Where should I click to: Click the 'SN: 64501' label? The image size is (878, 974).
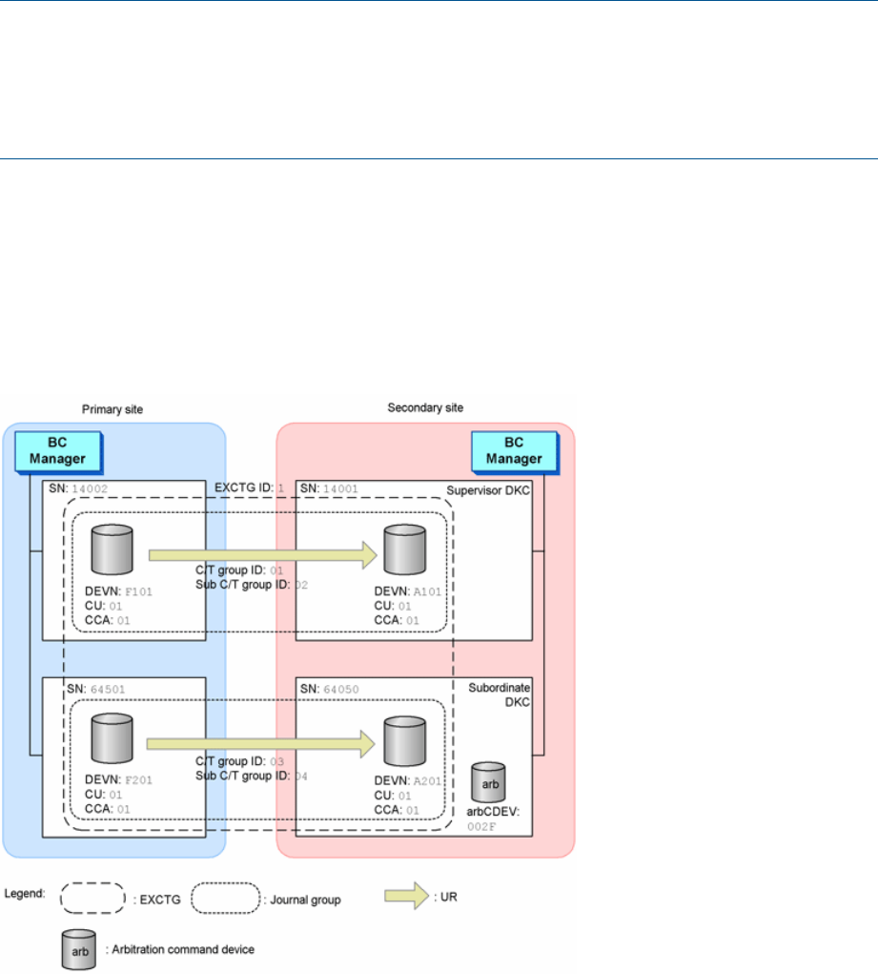tap(96, 689)
